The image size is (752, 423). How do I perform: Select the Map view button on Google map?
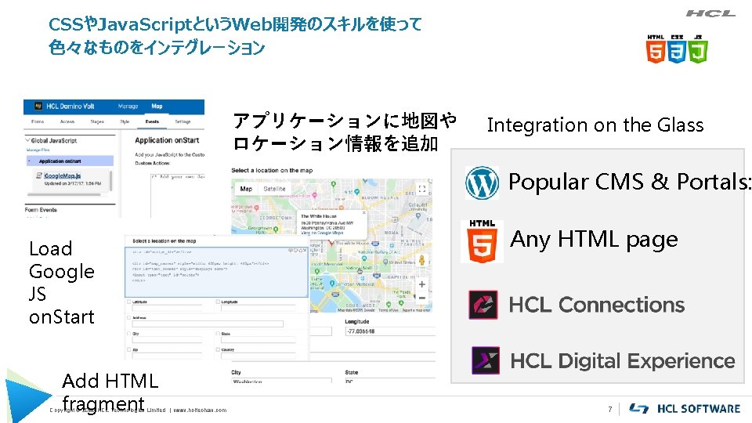pos(246,189)
